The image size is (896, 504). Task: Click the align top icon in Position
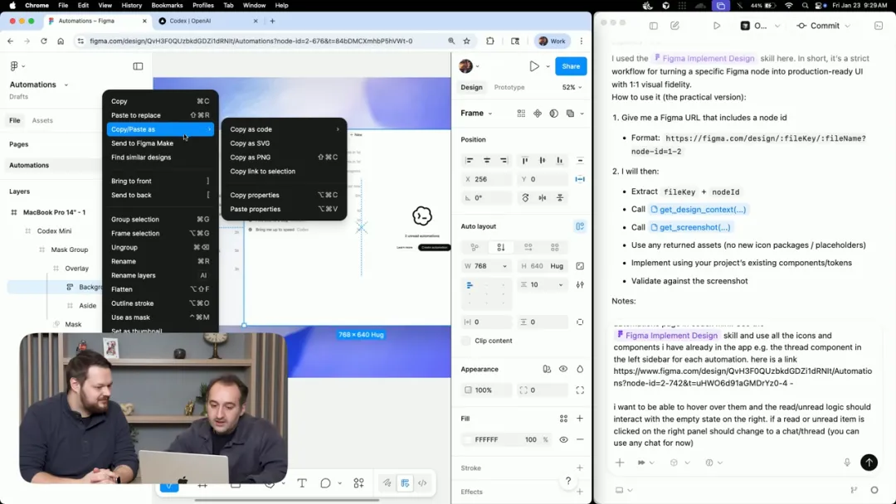pos(524,160)
